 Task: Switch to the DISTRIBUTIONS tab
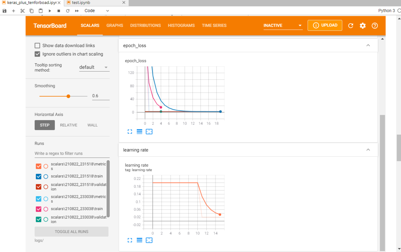(x=145, y=25)
